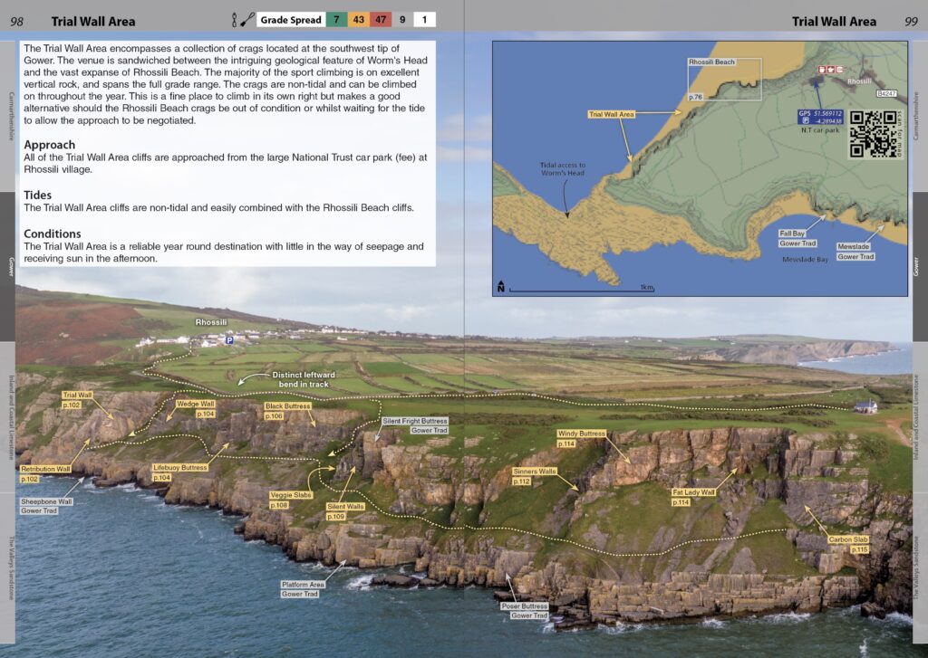Screen dimensions: 928x658
Task: Click the Conditions heading
Action: (x=52, y=234)
